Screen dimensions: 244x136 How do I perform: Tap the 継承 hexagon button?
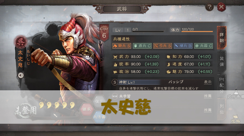[87, 109]
